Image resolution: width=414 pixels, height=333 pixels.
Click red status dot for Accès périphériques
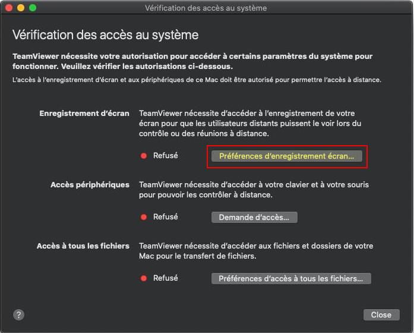(144, 217)
